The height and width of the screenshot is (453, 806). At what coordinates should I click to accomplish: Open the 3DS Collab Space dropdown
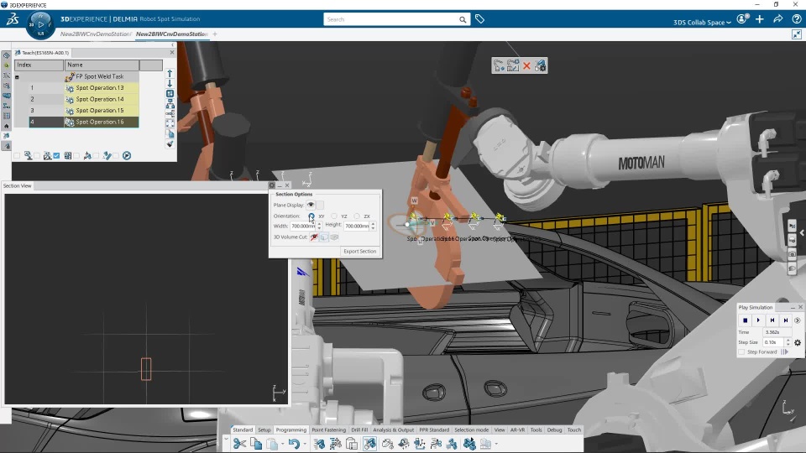702,22
